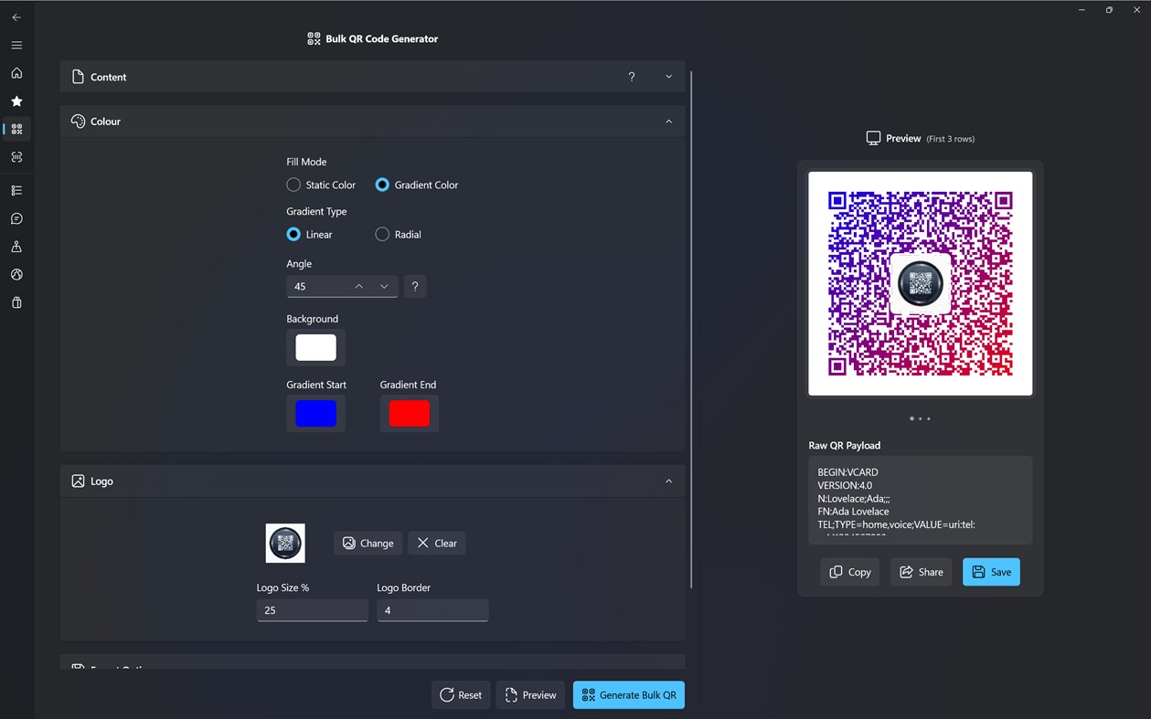Image resolution: width=1151 pixels, height=719 pixels.
Task: Open the QR scanner tool in the sidebar
Action: [16, 156]
